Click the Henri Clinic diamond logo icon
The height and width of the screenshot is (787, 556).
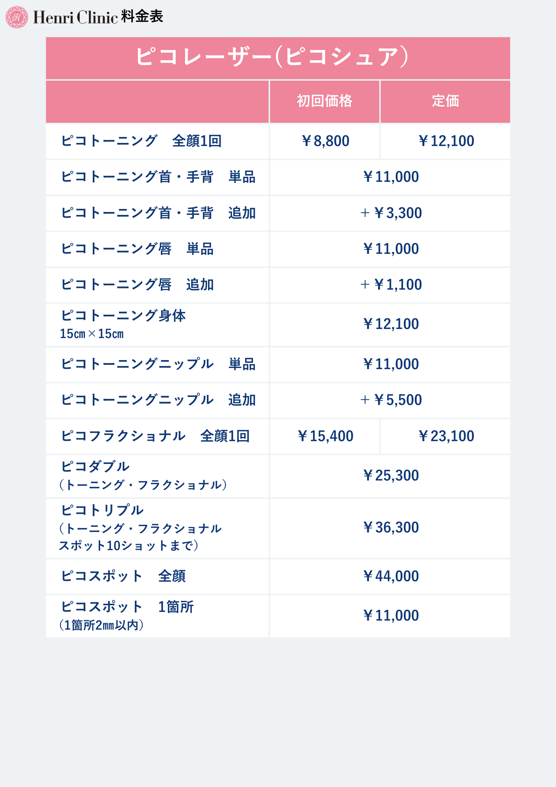[17, 17]
